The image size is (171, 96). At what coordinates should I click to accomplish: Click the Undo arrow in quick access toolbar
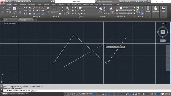pyautogui.click(x=22, y=2)
